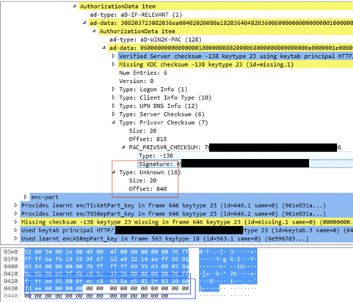Expand the enc-part tree item
Viewport: 353px width, 302px height.
pyautogui.click(x=26, y=197)
